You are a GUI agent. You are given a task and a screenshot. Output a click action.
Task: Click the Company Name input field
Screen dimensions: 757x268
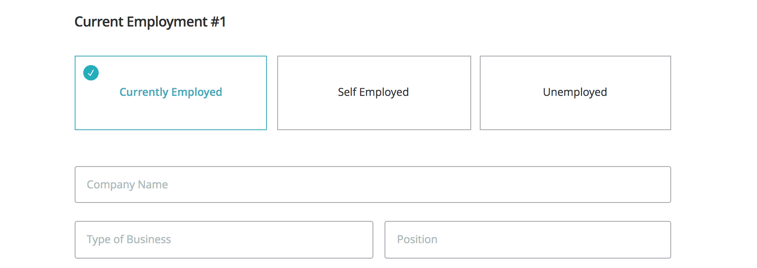(372, 185)
